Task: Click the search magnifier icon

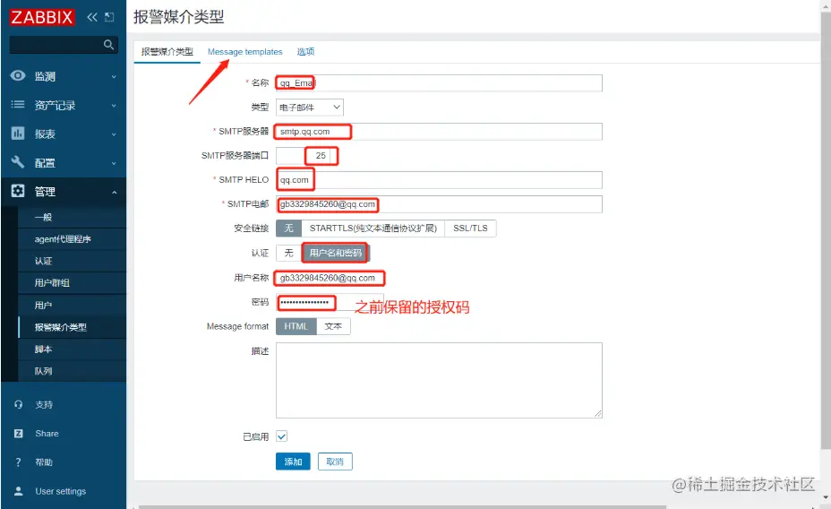Action: point(108,45)
